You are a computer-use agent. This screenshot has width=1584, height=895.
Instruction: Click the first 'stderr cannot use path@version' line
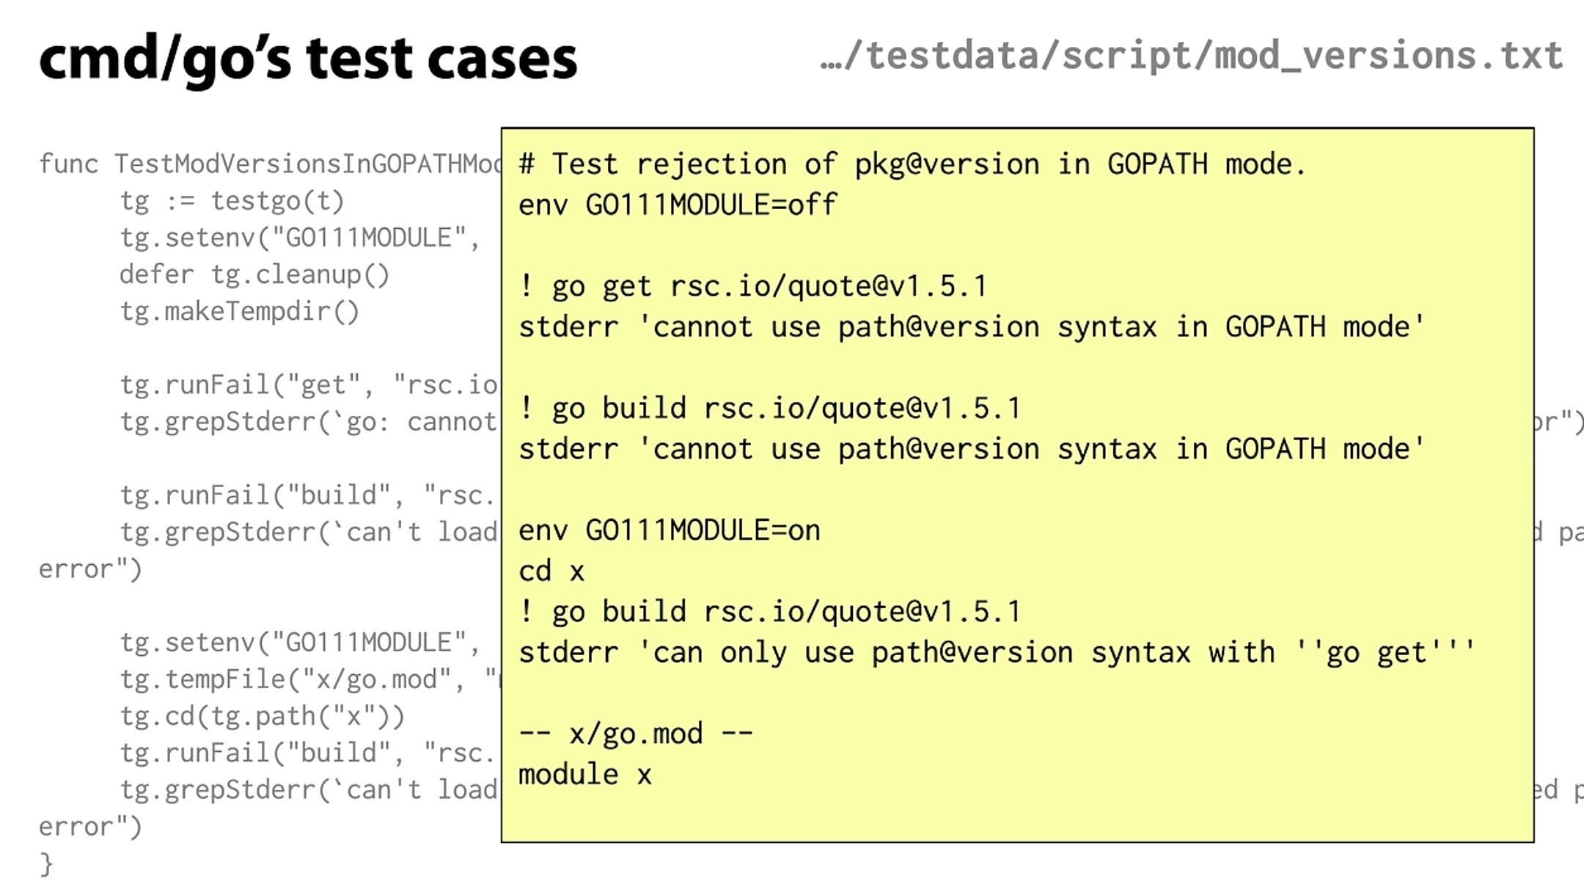(972, 327)
